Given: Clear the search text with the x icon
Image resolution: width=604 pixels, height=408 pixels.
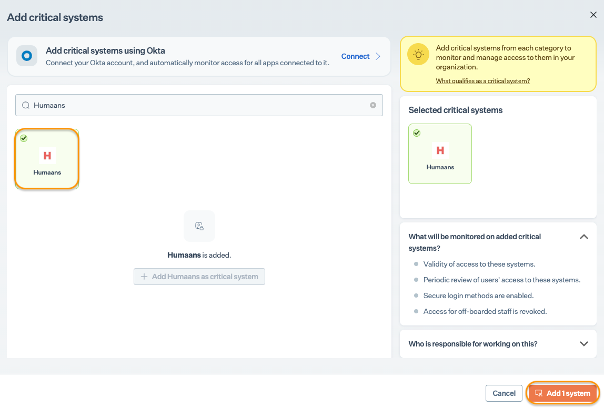Looking at the screenshot, I should point(373,105).
